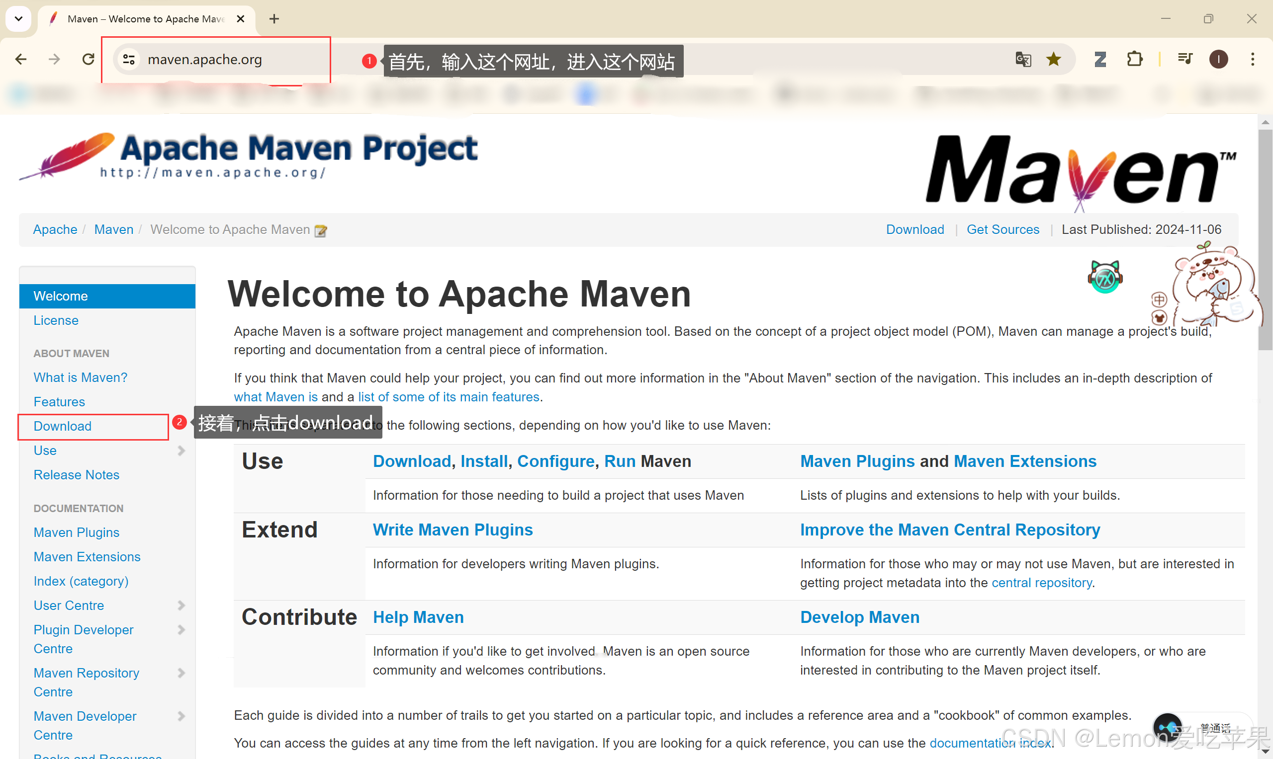
Task: Click the edit page pencil icon in breadcrumb
Action: [321, 230]
